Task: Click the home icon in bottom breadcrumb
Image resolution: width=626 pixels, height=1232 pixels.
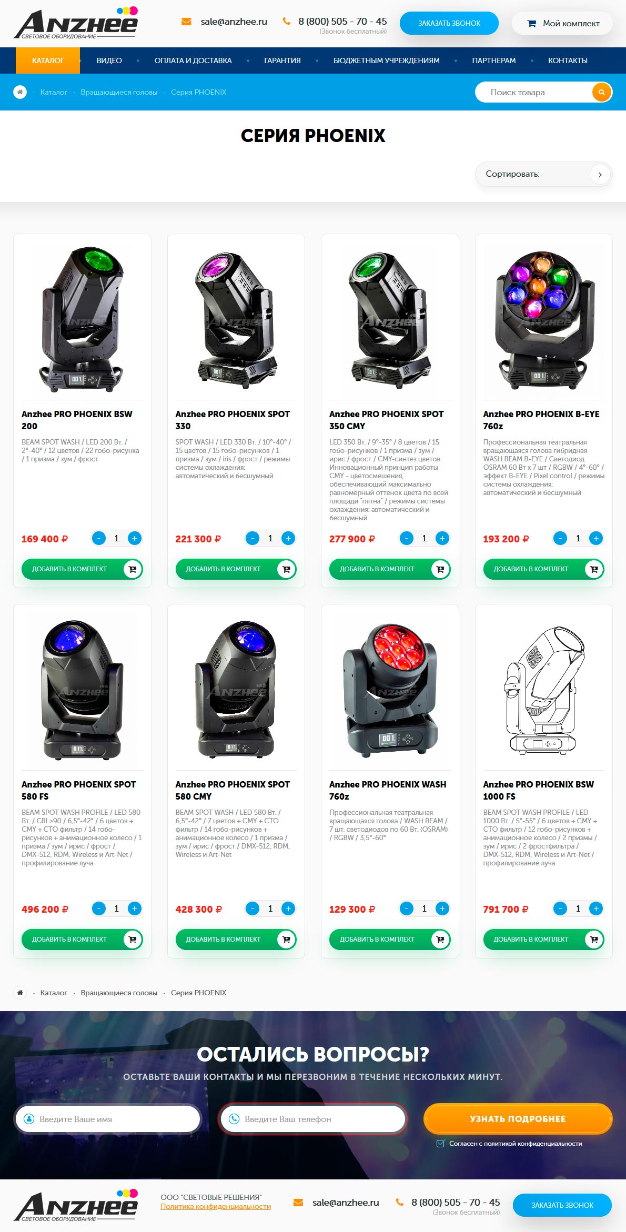Action: coord(20,993)
